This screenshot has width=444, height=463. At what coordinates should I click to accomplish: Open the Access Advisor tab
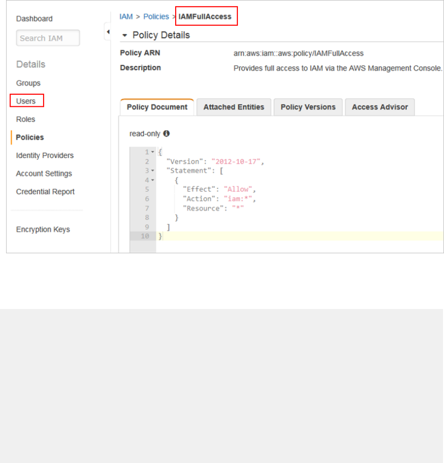(x=380, y=107)
